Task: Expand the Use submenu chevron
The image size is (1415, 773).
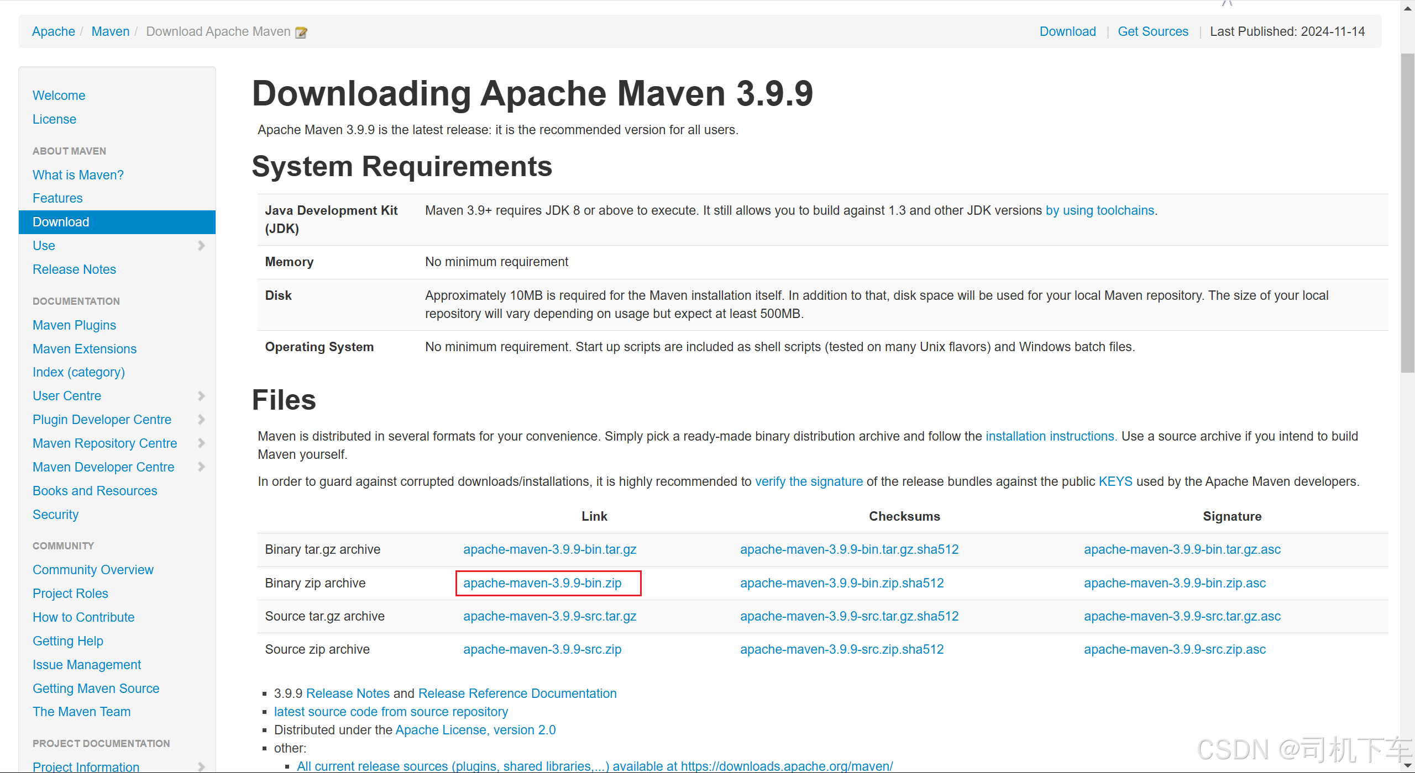Action: pos(201,246)
